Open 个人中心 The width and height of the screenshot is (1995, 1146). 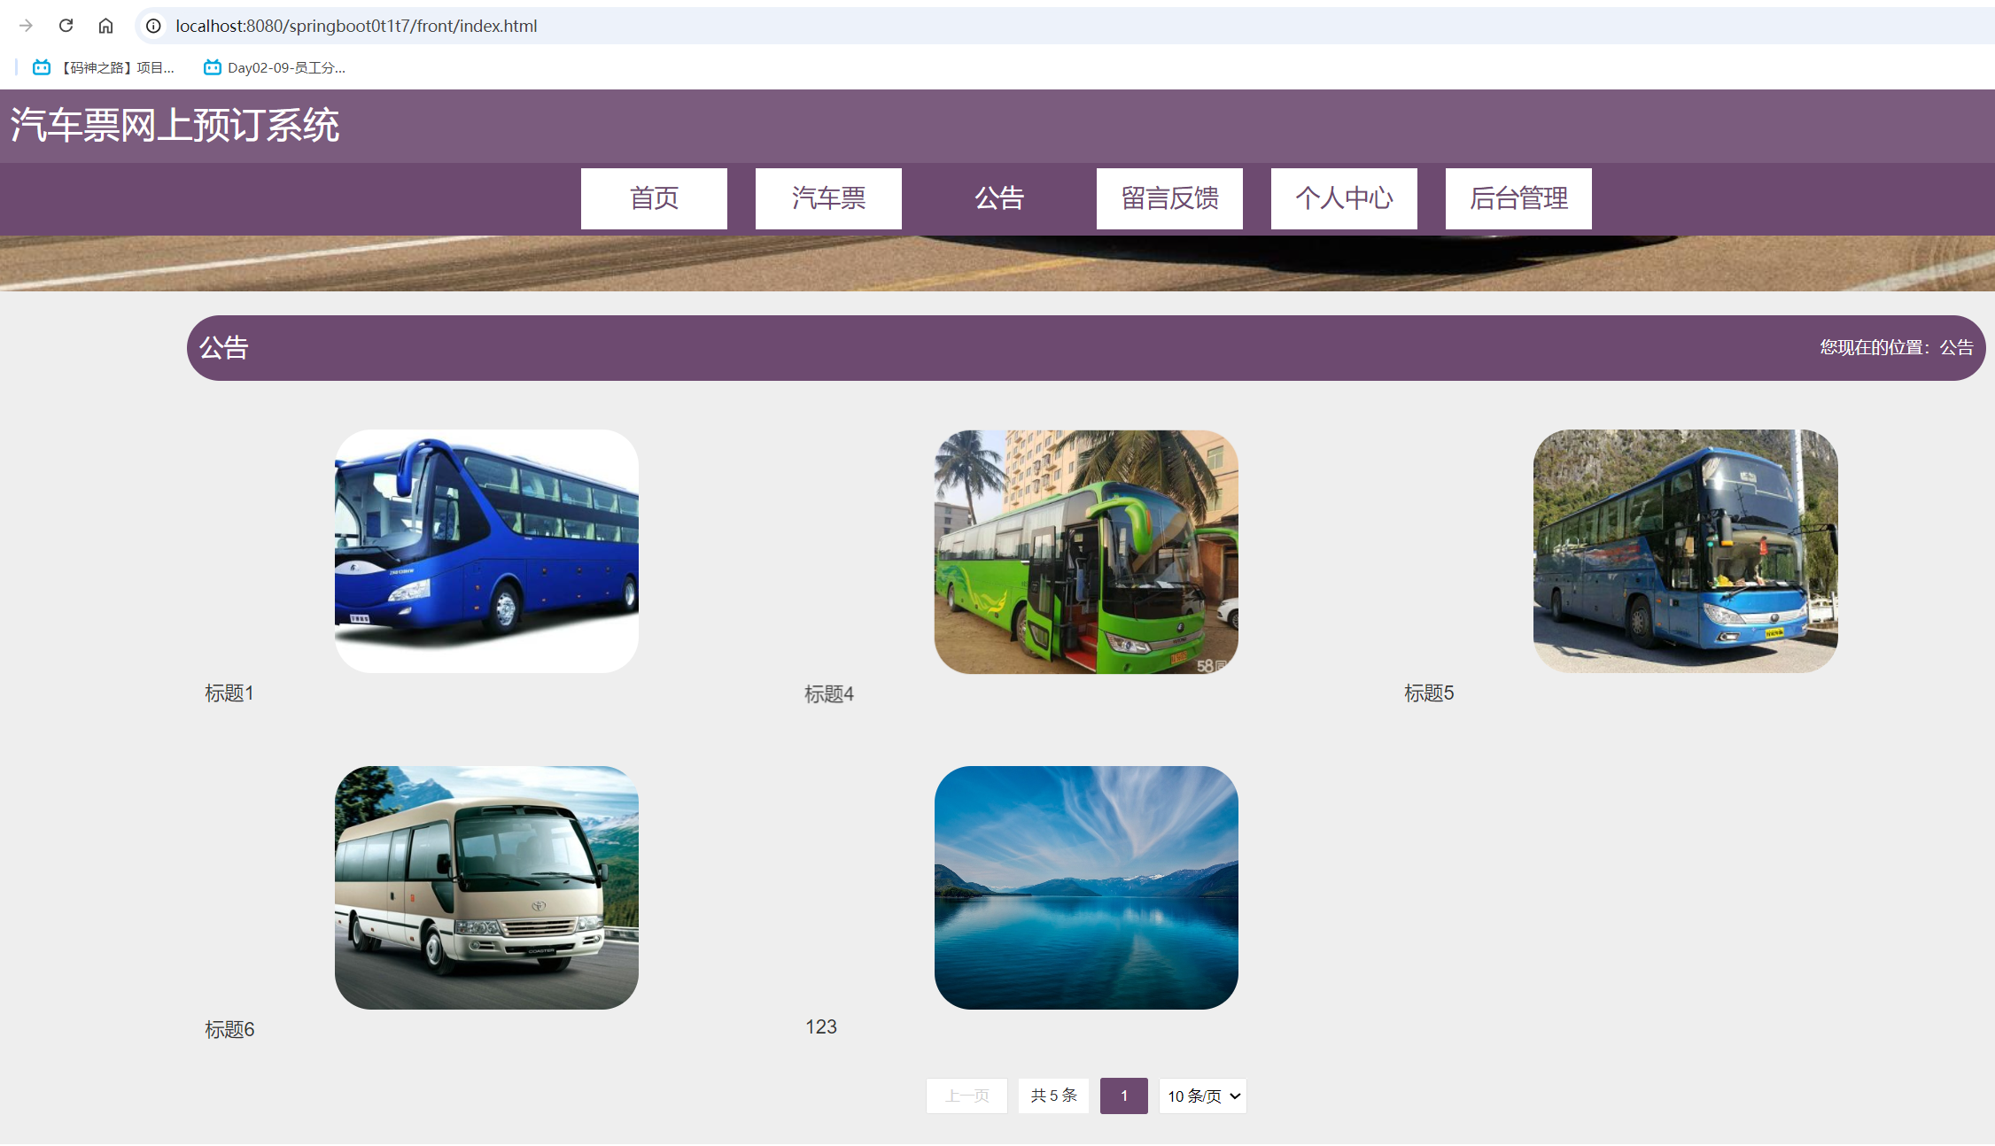(x=1343, y=198)
